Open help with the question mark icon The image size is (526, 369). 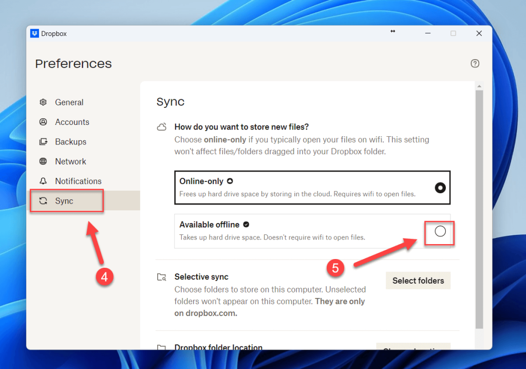click(x=475, y=63)
